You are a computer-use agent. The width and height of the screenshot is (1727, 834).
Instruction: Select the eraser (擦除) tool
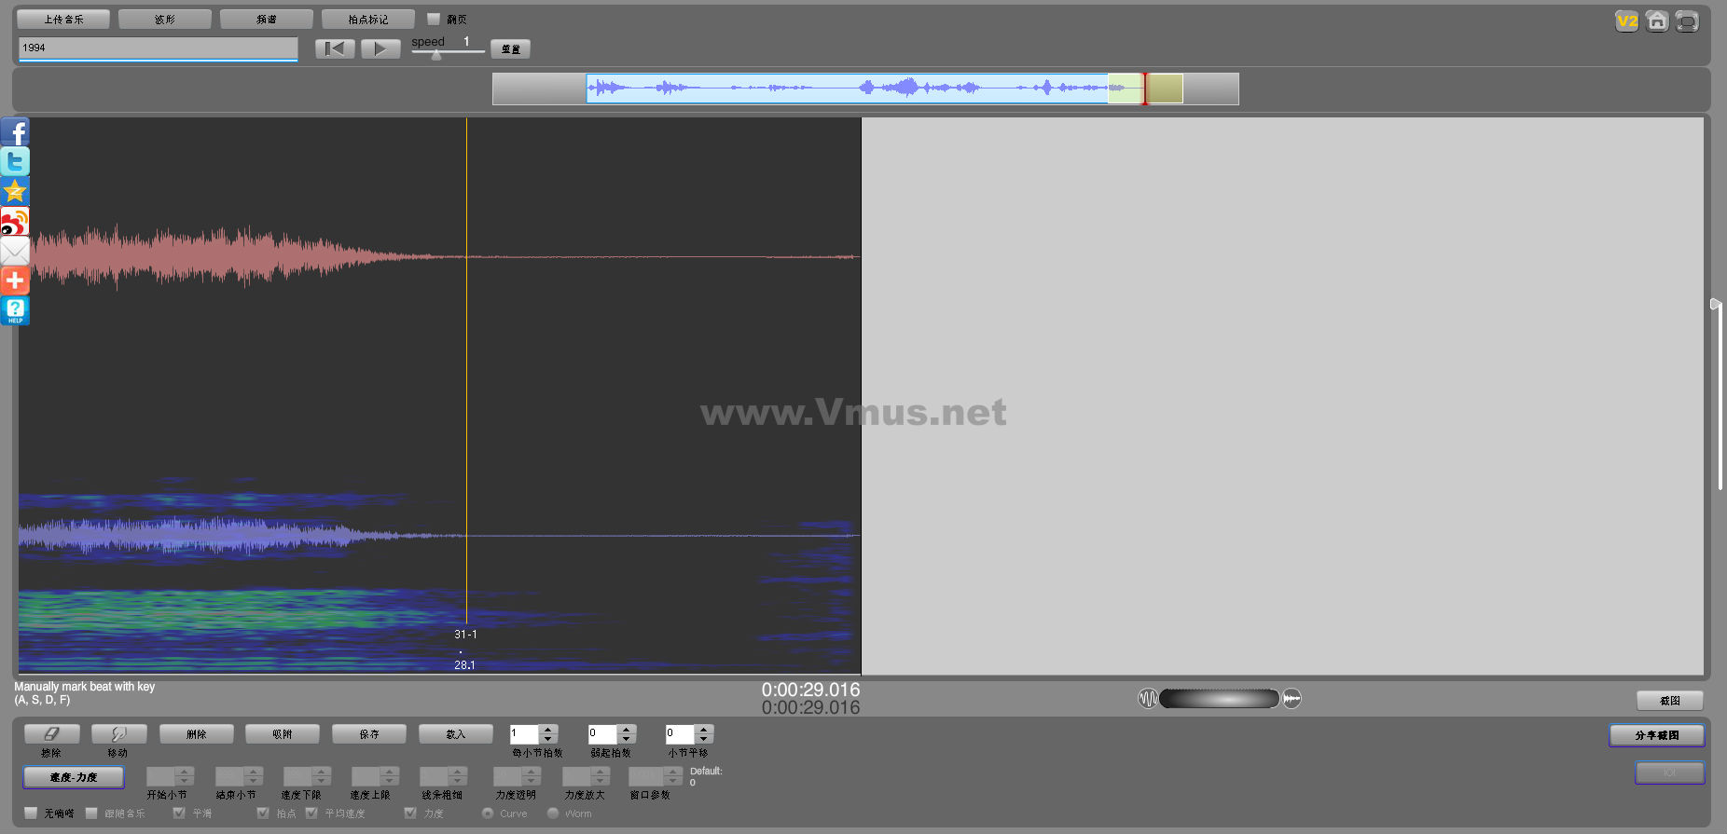pyautogui.click(x=51, y=734)
